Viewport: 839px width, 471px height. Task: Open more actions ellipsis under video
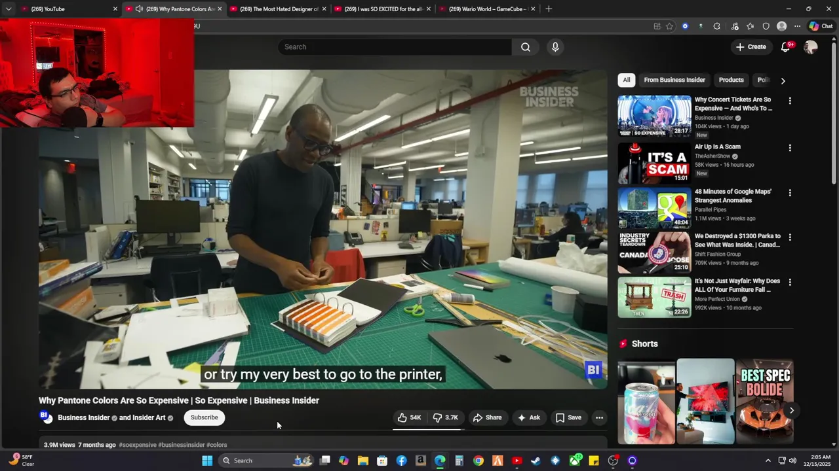pyautogui.click(x=599, y=417)
